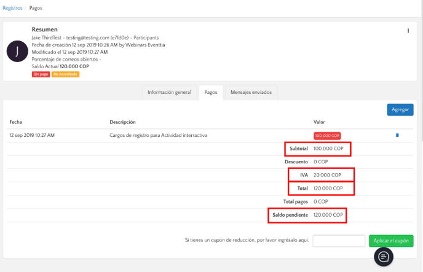Open the three-dot options menu in Resumen
This screenshot has height=272, width=423.
pyautogui.click(x=408, y=31)
